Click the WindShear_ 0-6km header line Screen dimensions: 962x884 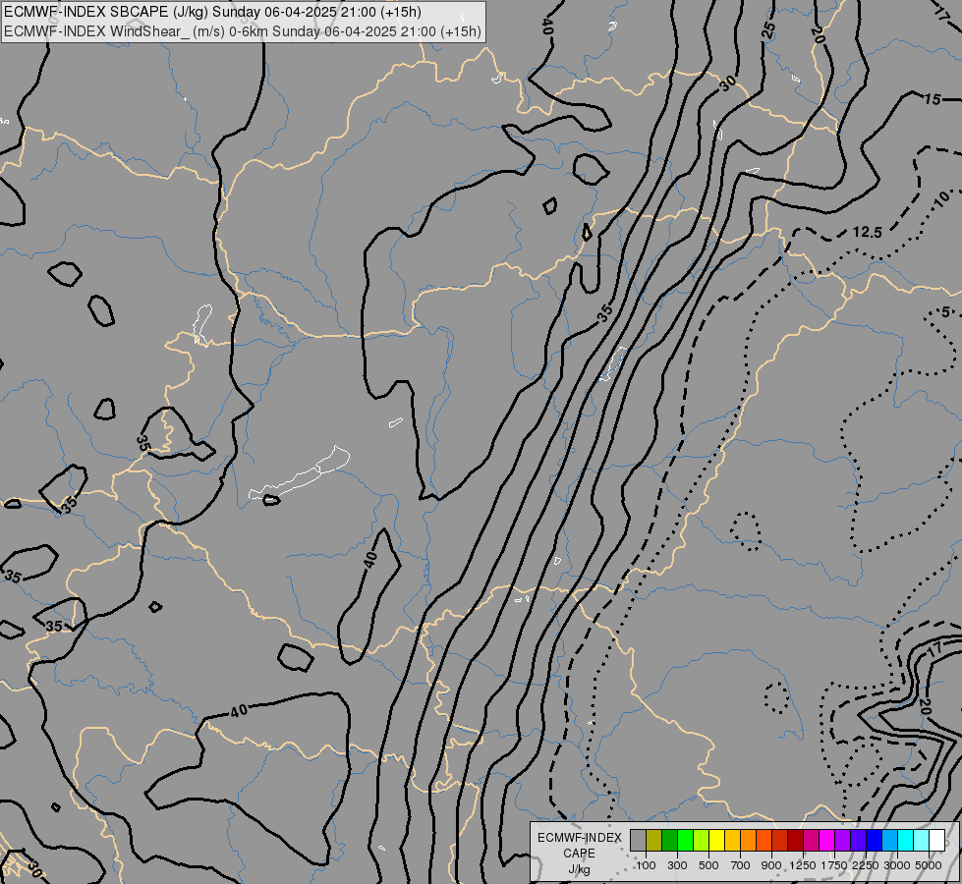tap(243, 31)
